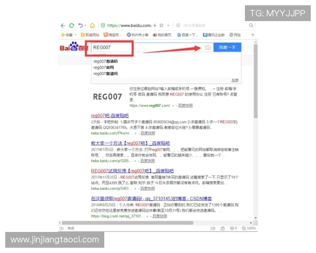
Task: Expand the arrow after tieba.baidu.com/p/5205 URL
Action: [x=135, y=161]
